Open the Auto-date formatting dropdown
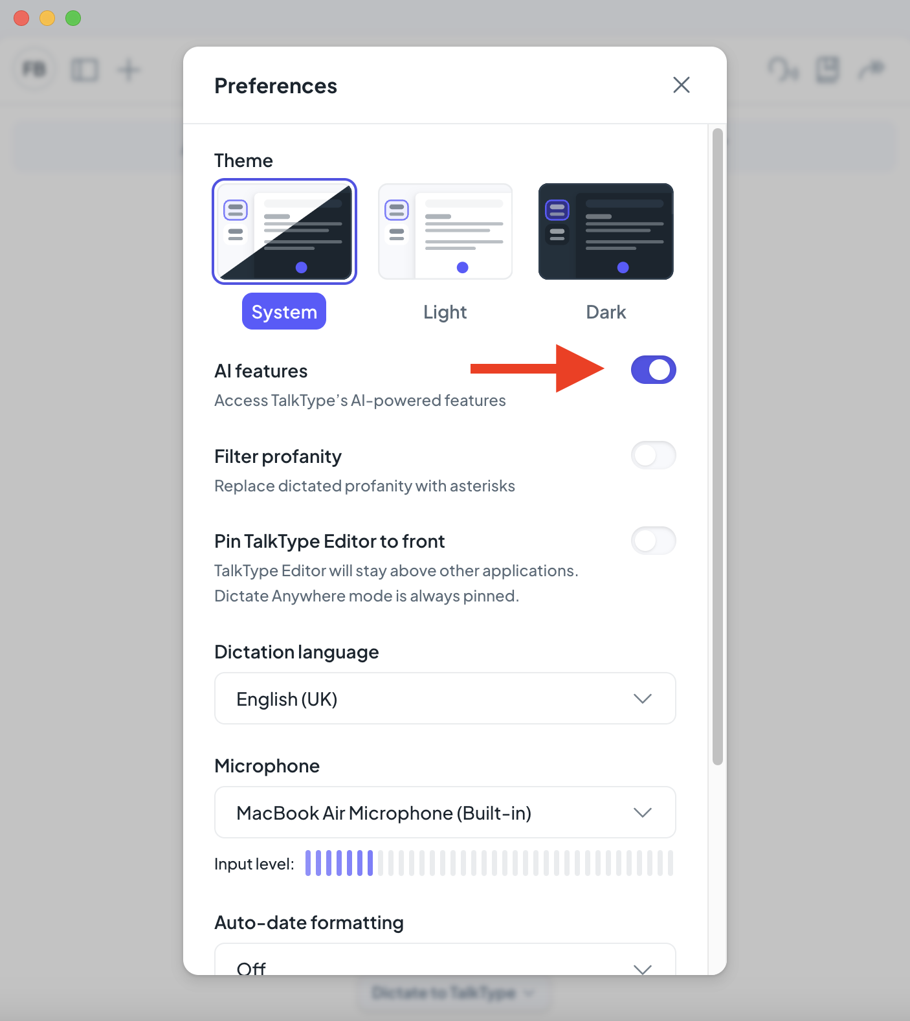 pos(445,959)
